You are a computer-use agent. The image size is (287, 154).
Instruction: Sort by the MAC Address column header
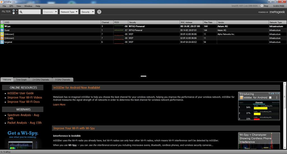191,22
